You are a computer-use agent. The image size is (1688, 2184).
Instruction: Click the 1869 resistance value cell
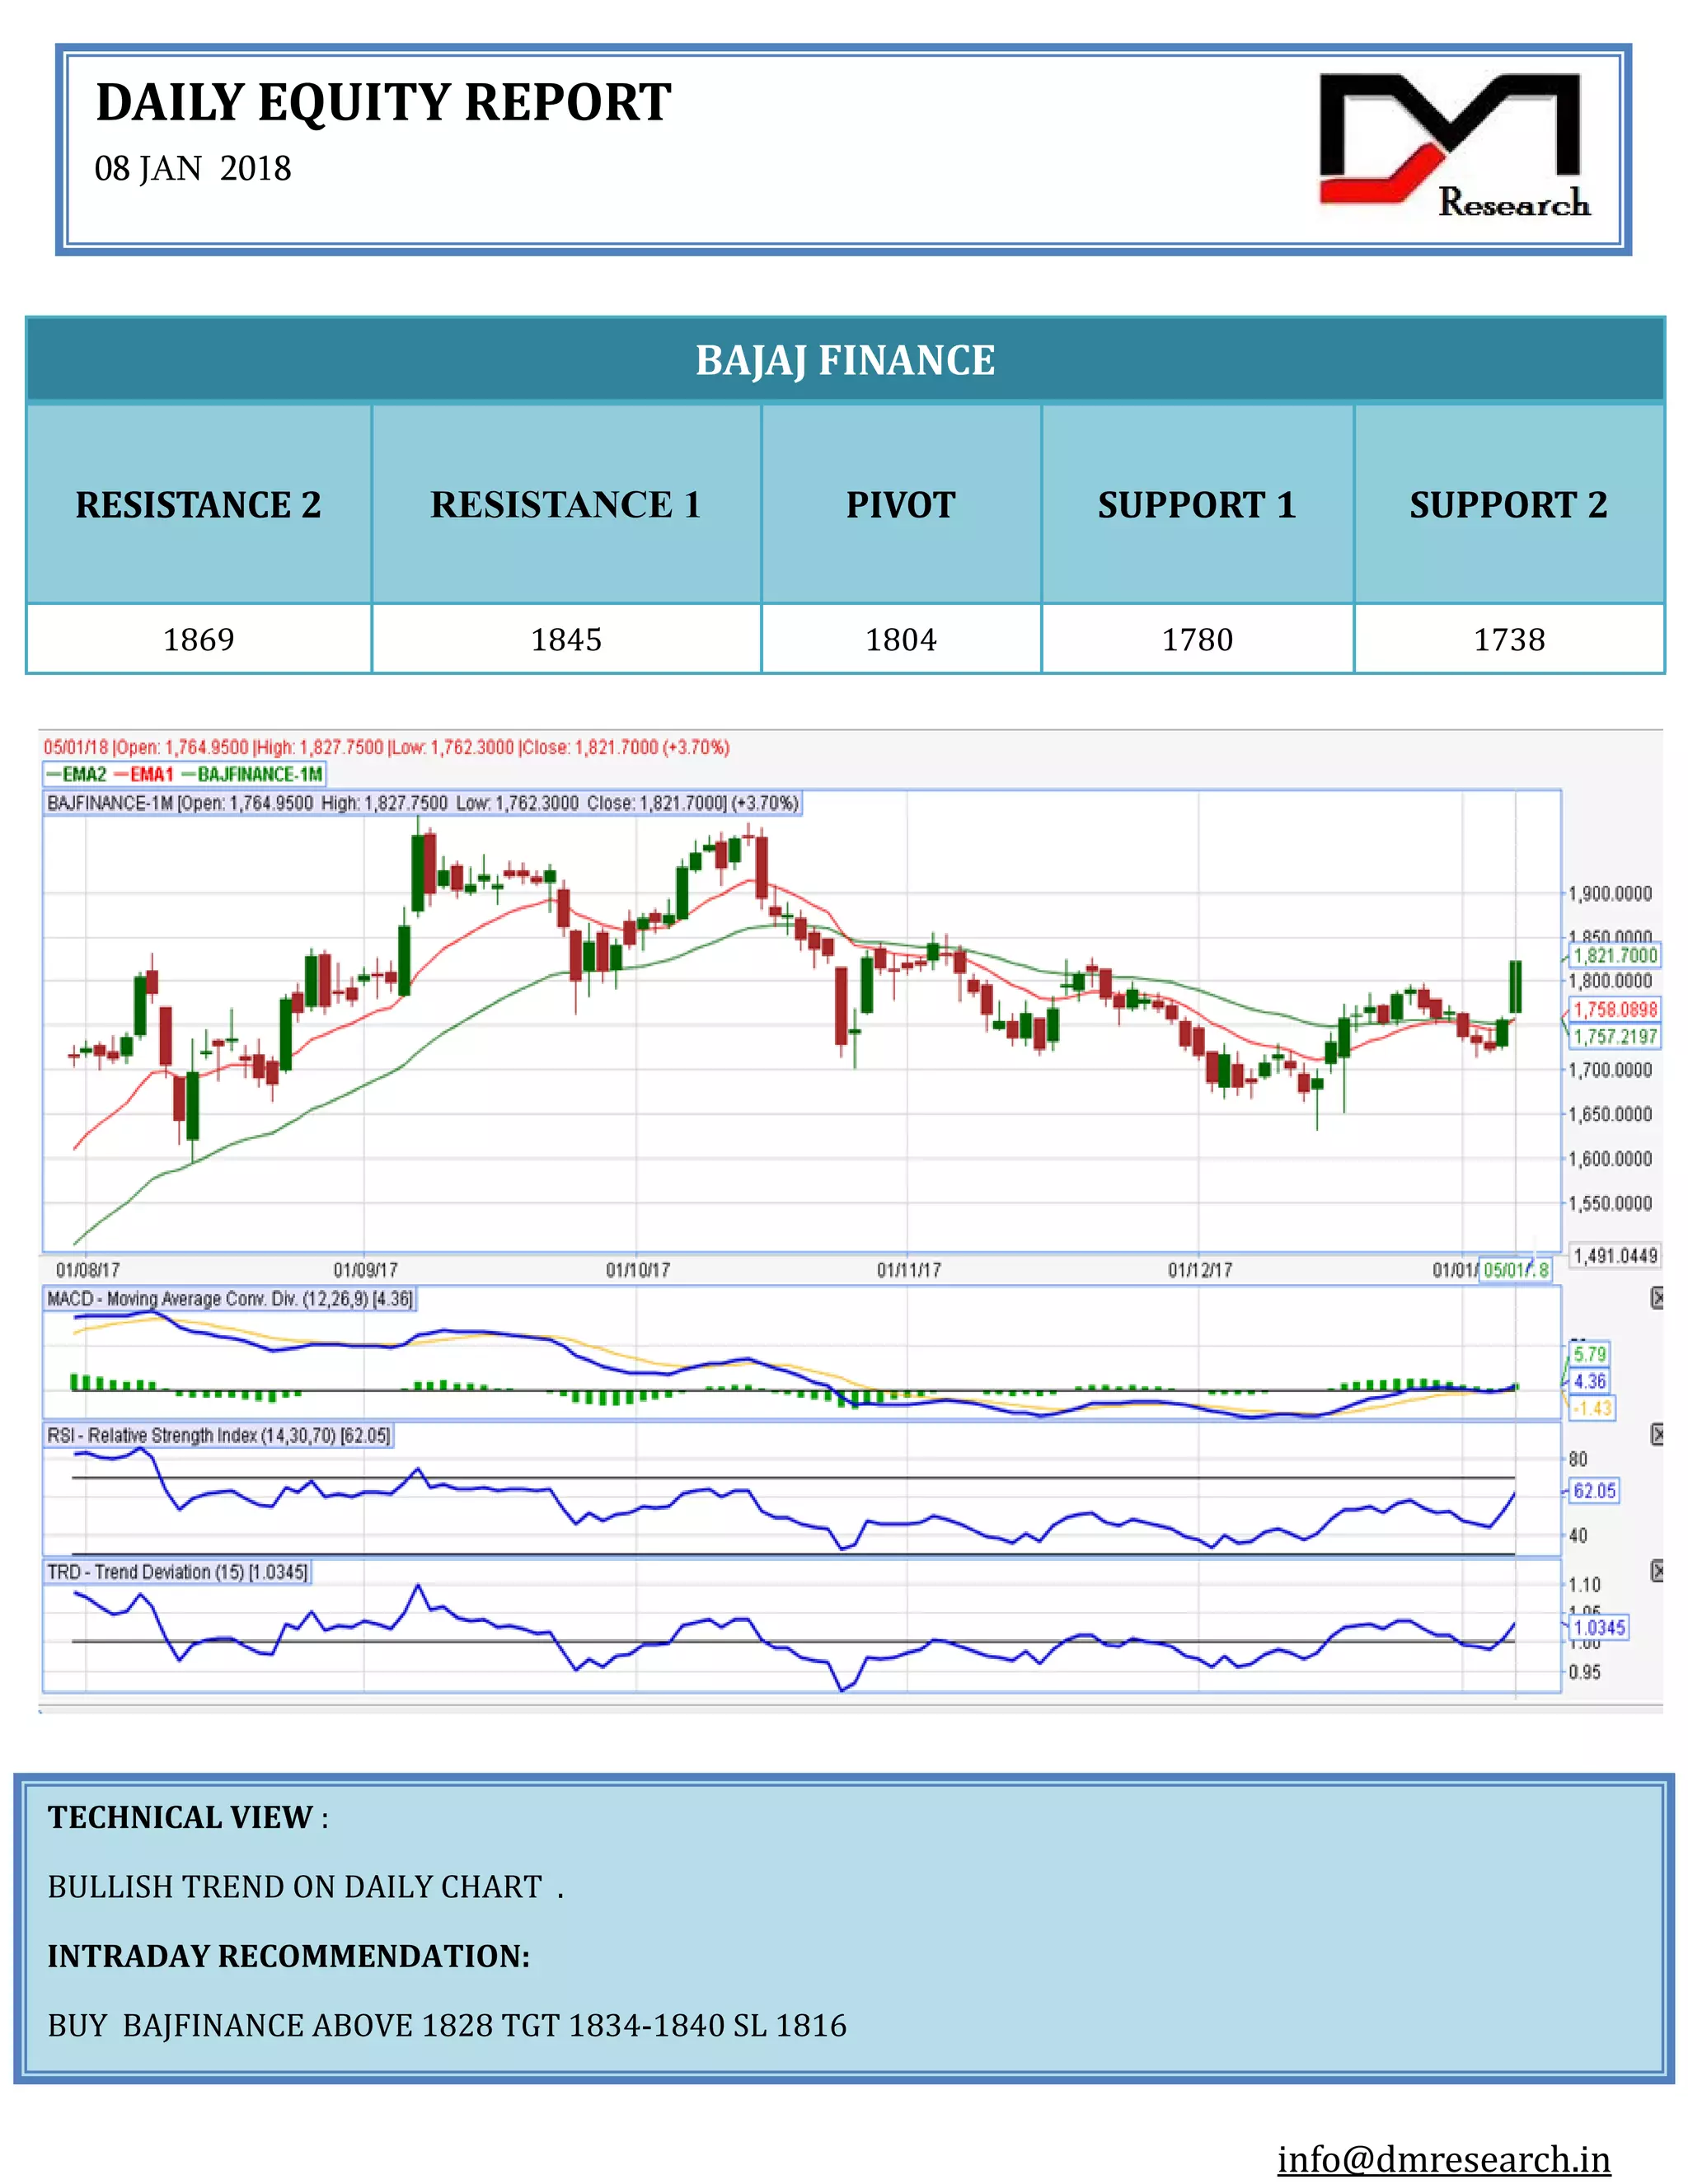tap(199, 639)
